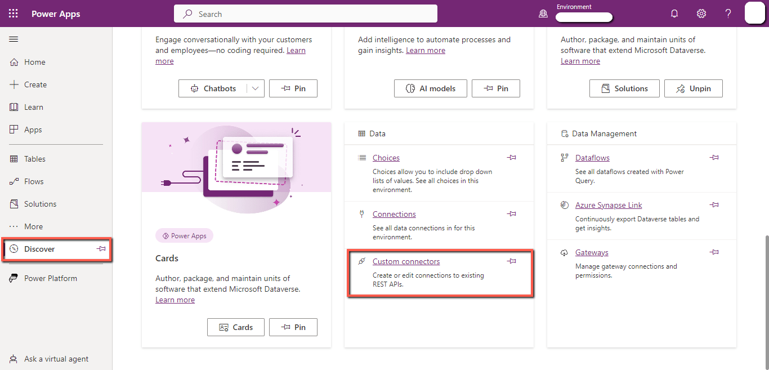This screenshot has height=370, width=769.
Task: Pin Dataflows to the navigation
Action: click(x=714, y=158)
